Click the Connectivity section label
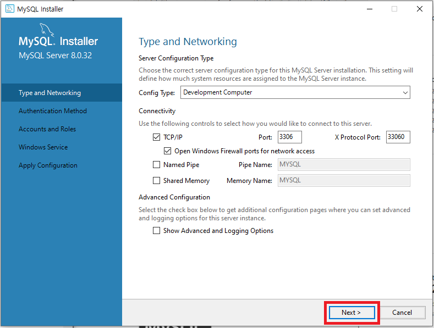This screenshot has width=434, height=328. pyautogui.click(x=157, y=111)
